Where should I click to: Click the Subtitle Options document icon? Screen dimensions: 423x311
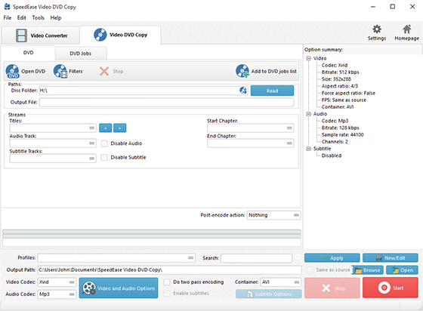249,294
